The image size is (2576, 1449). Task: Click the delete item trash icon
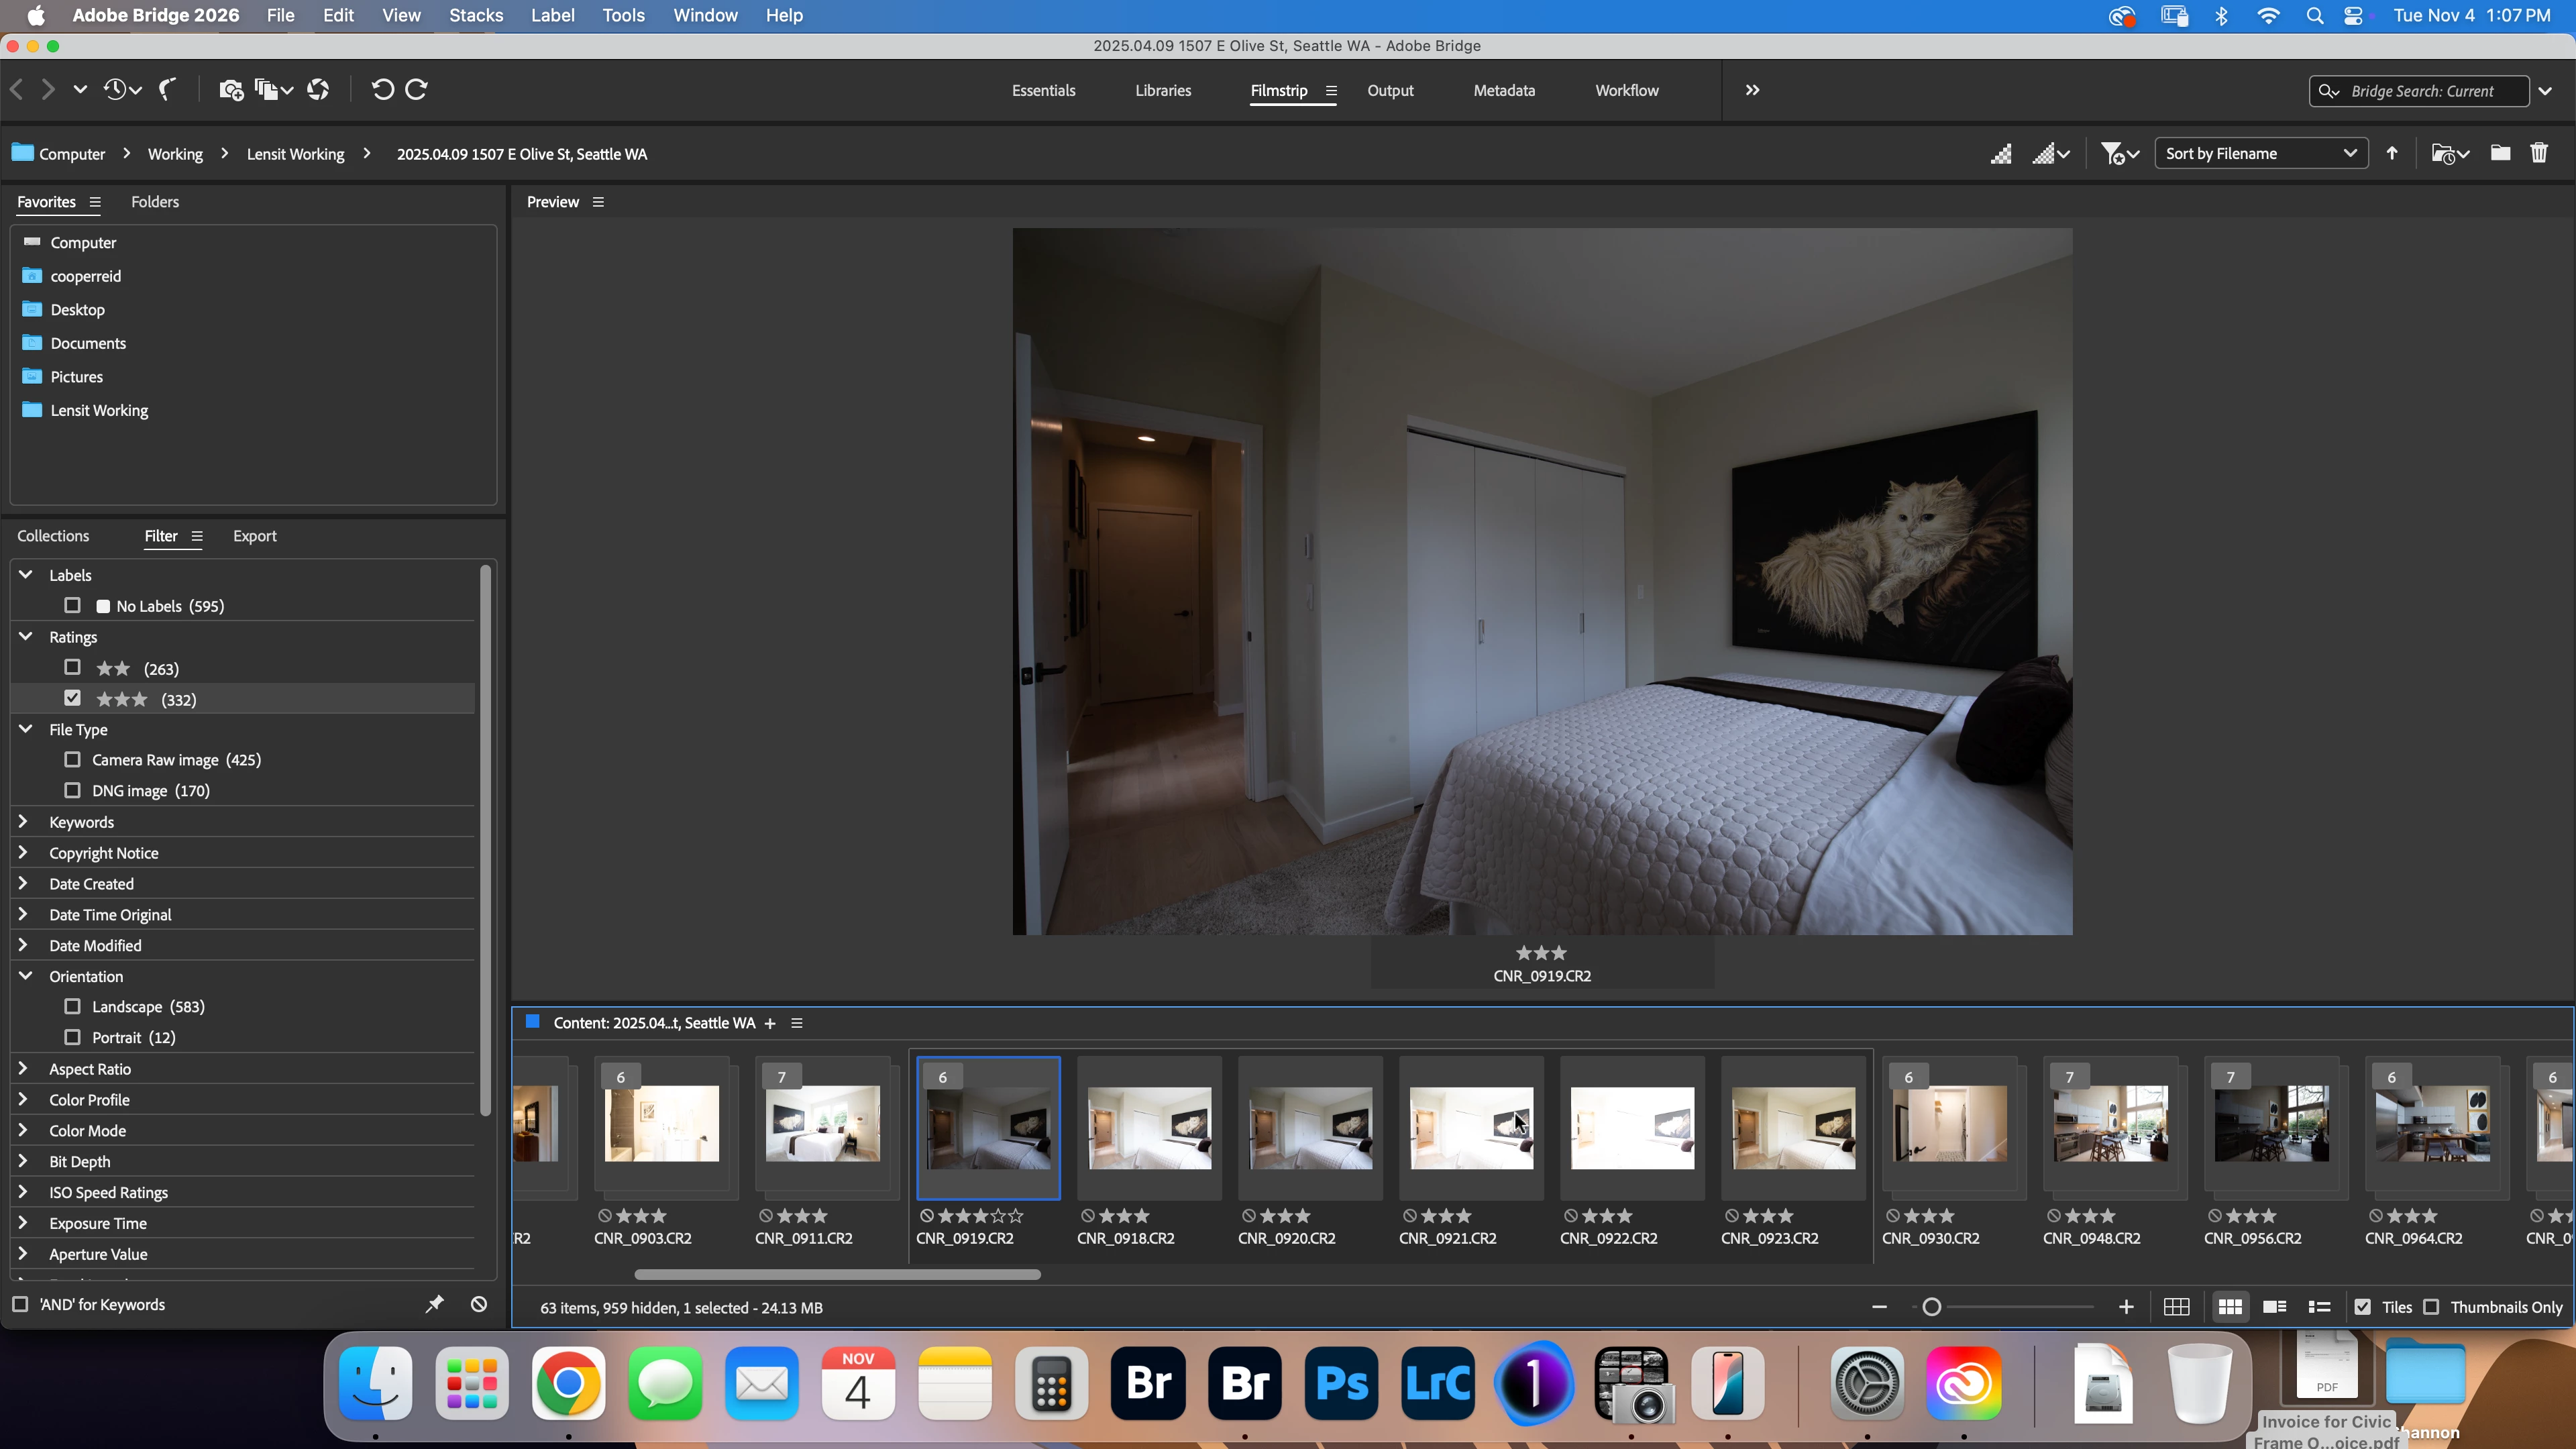click(2539, 153)
